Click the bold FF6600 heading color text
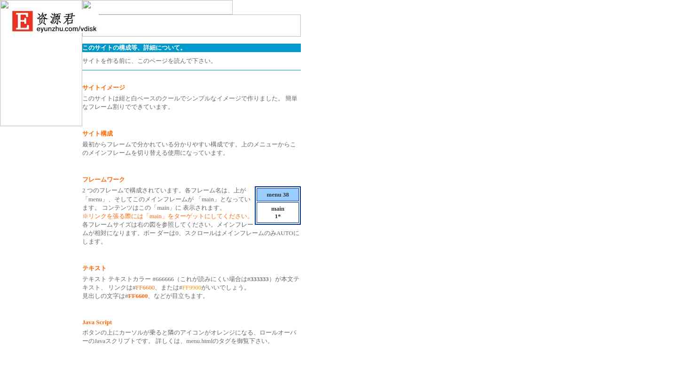The height and width of the screenshot is (366, 691). pyautogui.click(x=138, y=296)
